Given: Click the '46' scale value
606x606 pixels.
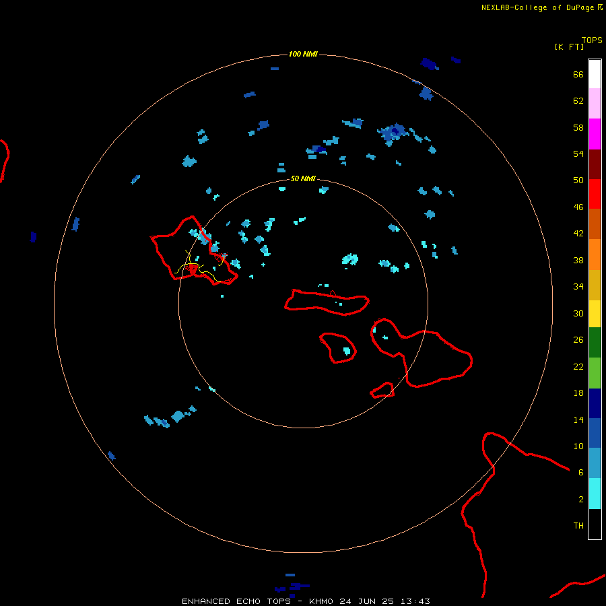Looking at the screenshot, I should 578,207.
